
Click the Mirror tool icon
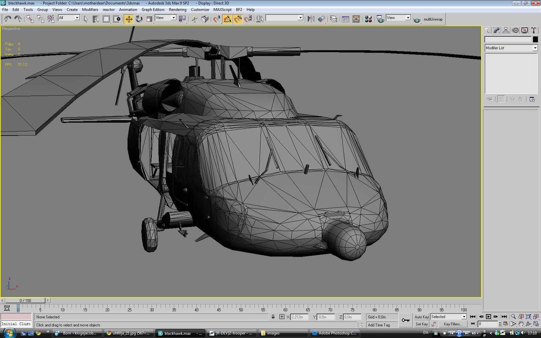click(311, 19)
